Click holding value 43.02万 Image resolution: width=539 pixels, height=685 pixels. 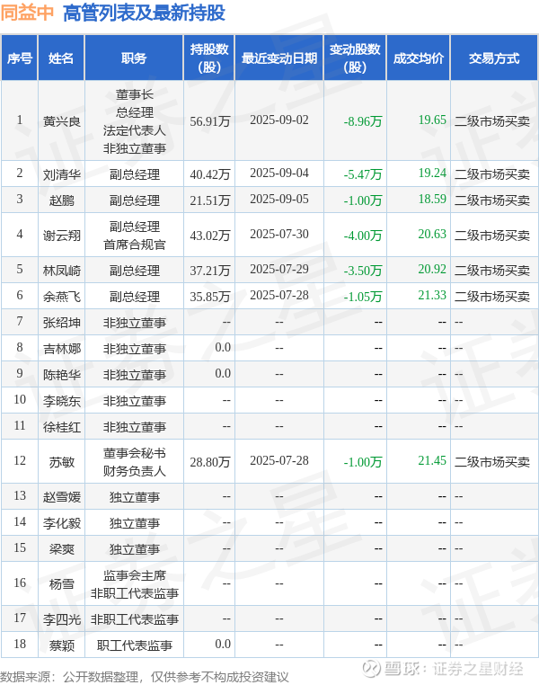click(210, 235)
